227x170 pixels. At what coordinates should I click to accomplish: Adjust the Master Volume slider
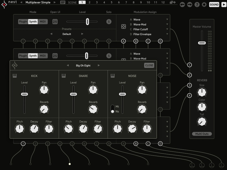coord(202,43)
